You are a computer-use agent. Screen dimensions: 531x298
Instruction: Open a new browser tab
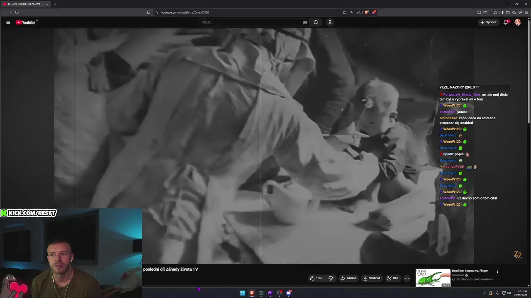click(55, 4)
